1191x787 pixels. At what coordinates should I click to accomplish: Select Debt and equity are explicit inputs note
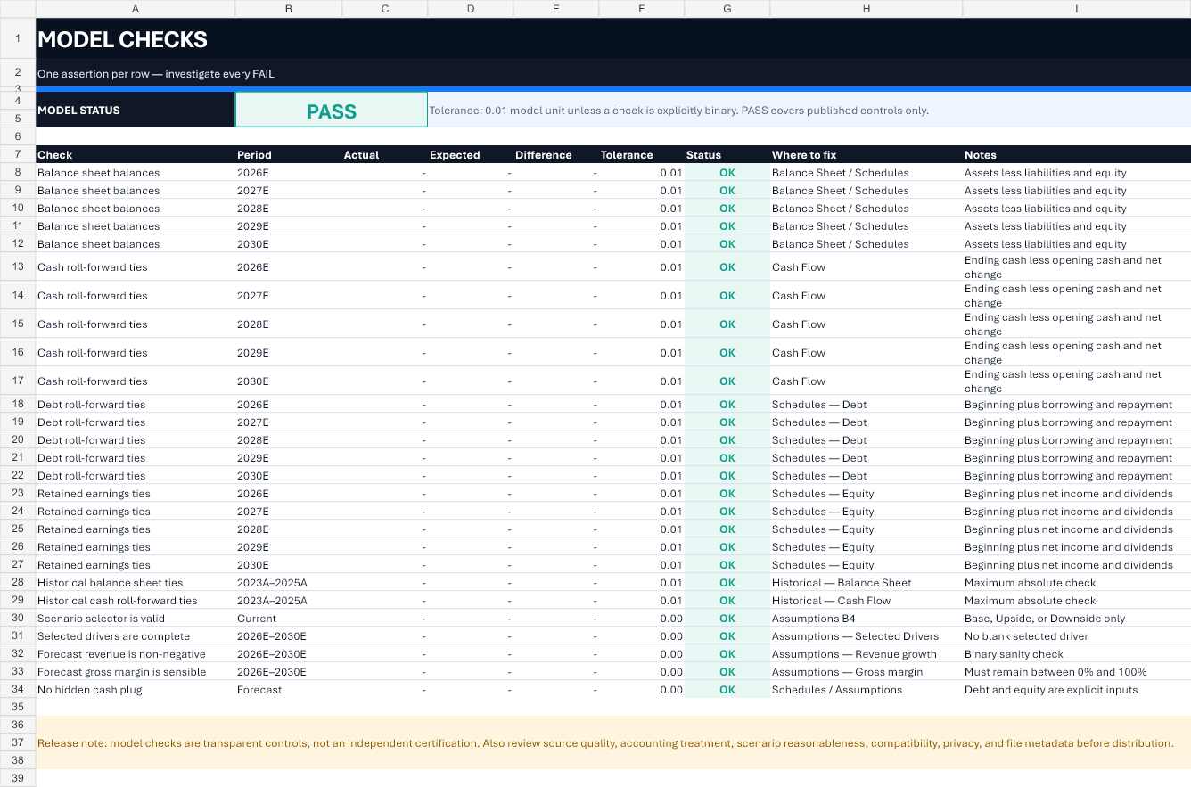click(x=1077, y=689)
